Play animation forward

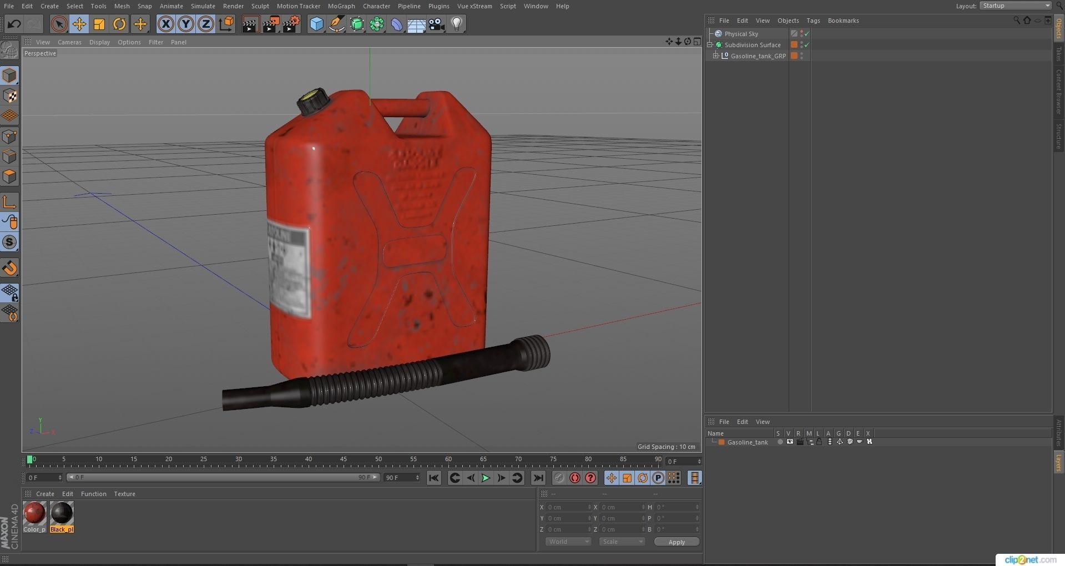[x=486, y=478]
